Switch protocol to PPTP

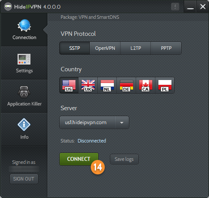[166, 48]
